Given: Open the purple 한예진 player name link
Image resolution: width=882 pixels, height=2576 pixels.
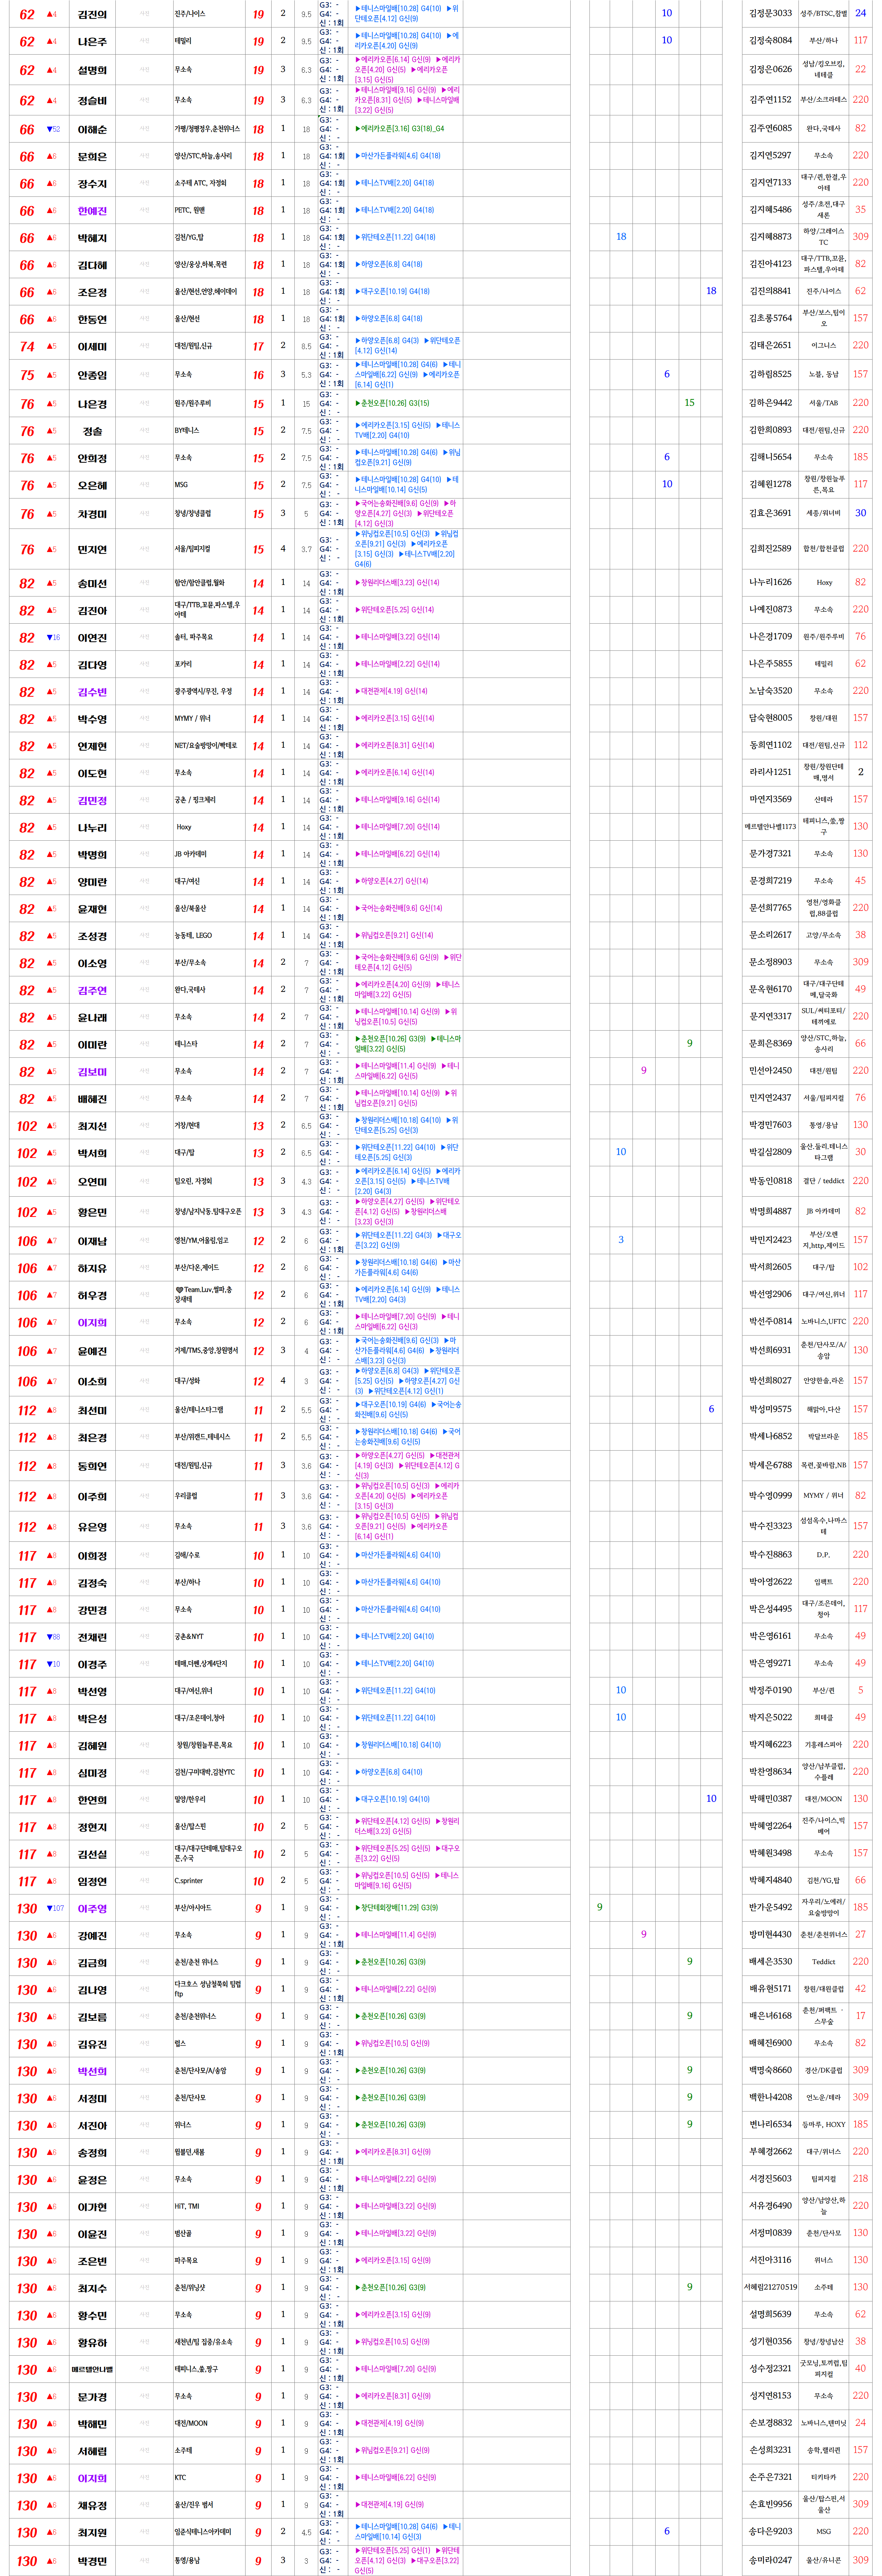Looking at the screenshot, I should point(92,211).
